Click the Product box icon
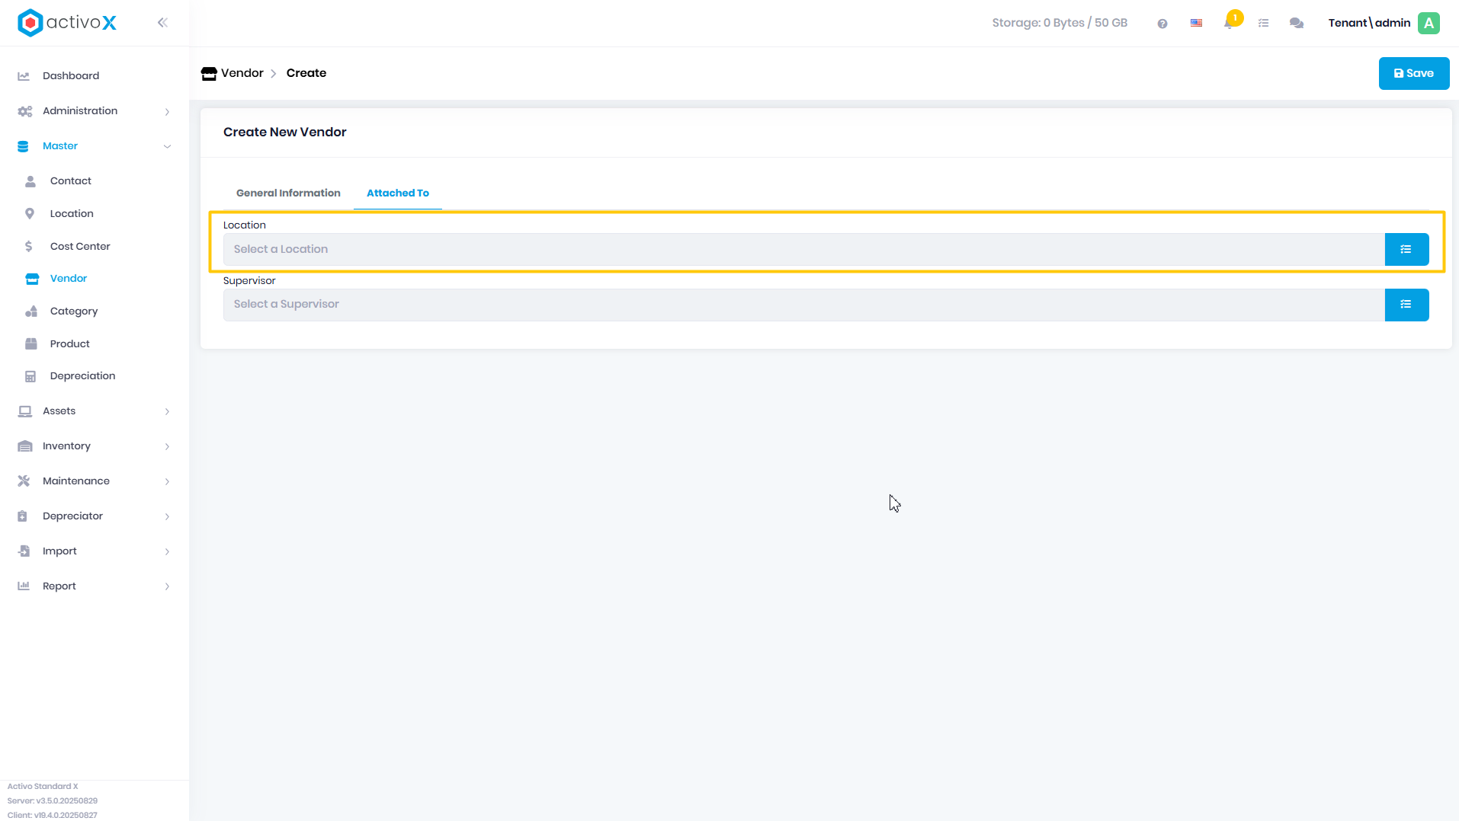The height and width of the screenshot is (821, 1459). tap(31, 344)
